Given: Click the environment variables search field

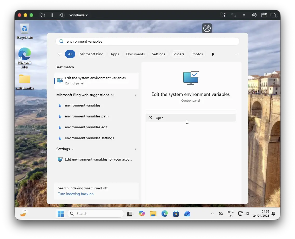Looking at the screenshot, I should (147, 41).
